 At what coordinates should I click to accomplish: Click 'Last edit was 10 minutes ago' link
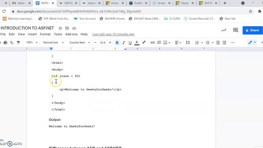tap(113, 34)
